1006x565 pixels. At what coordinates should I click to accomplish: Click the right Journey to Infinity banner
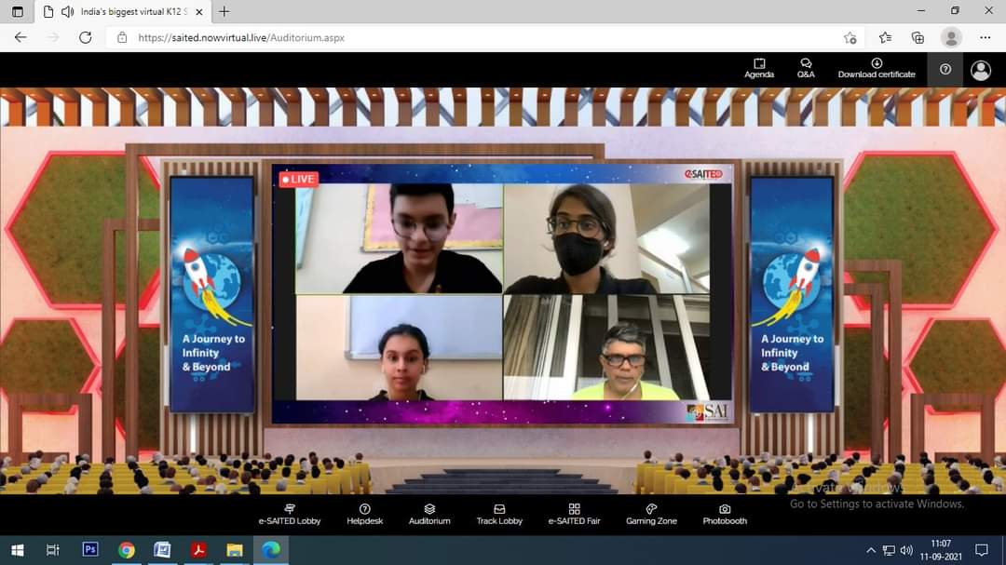pyautogui.click(x=792, y=294)
